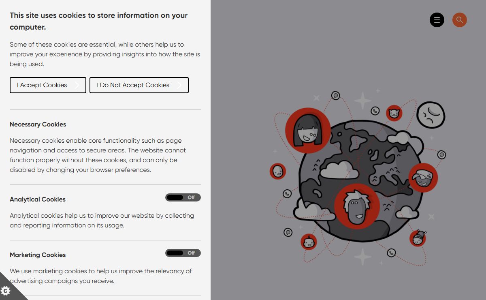Click the robot face avatar below globe
The height and width of the screenshot is (300, 486).
click(x=309, y=242)
